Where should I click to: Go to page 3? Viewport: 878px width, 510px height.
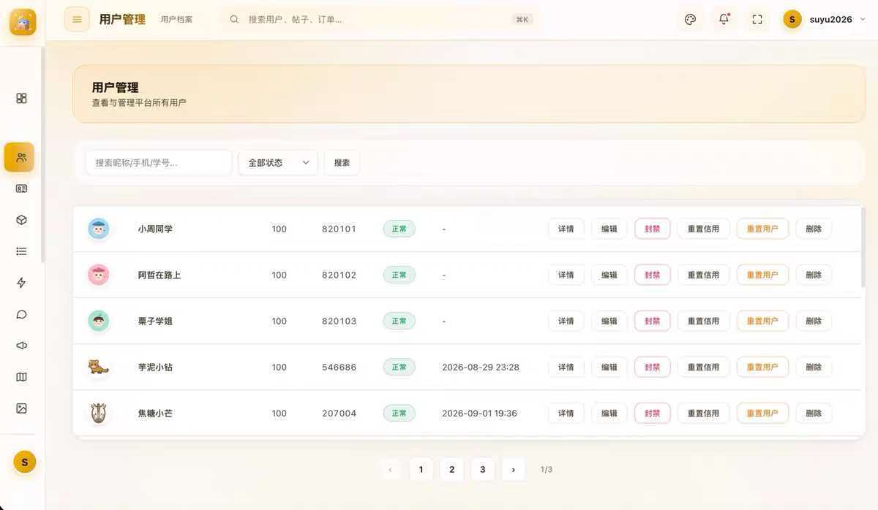[x=482, y=469]
